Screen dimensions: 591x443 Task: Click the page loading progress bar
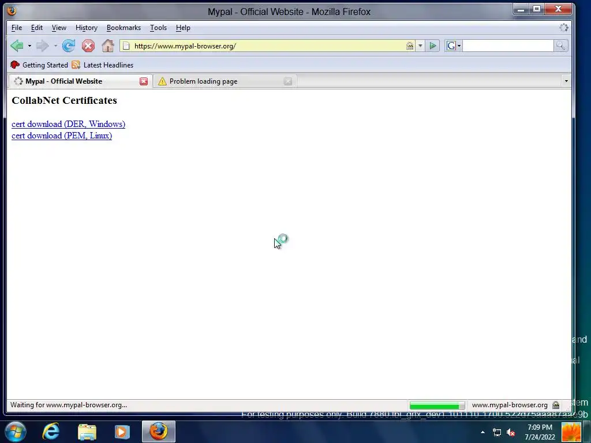point(437,406)
